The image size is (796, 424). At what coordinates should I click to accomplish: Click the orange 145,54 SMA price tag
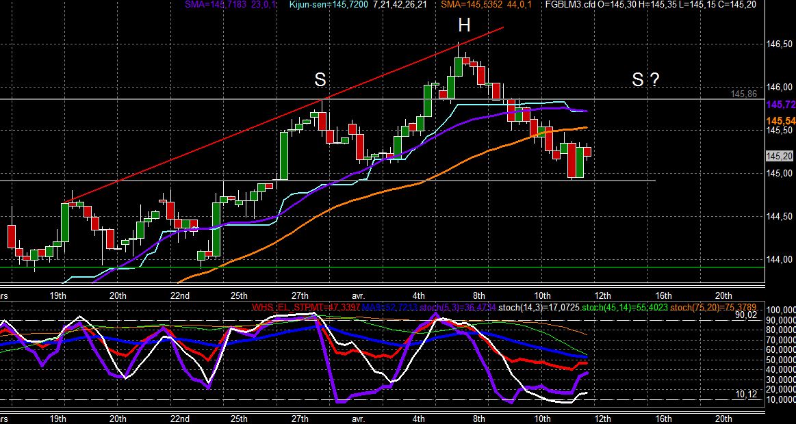781,121
